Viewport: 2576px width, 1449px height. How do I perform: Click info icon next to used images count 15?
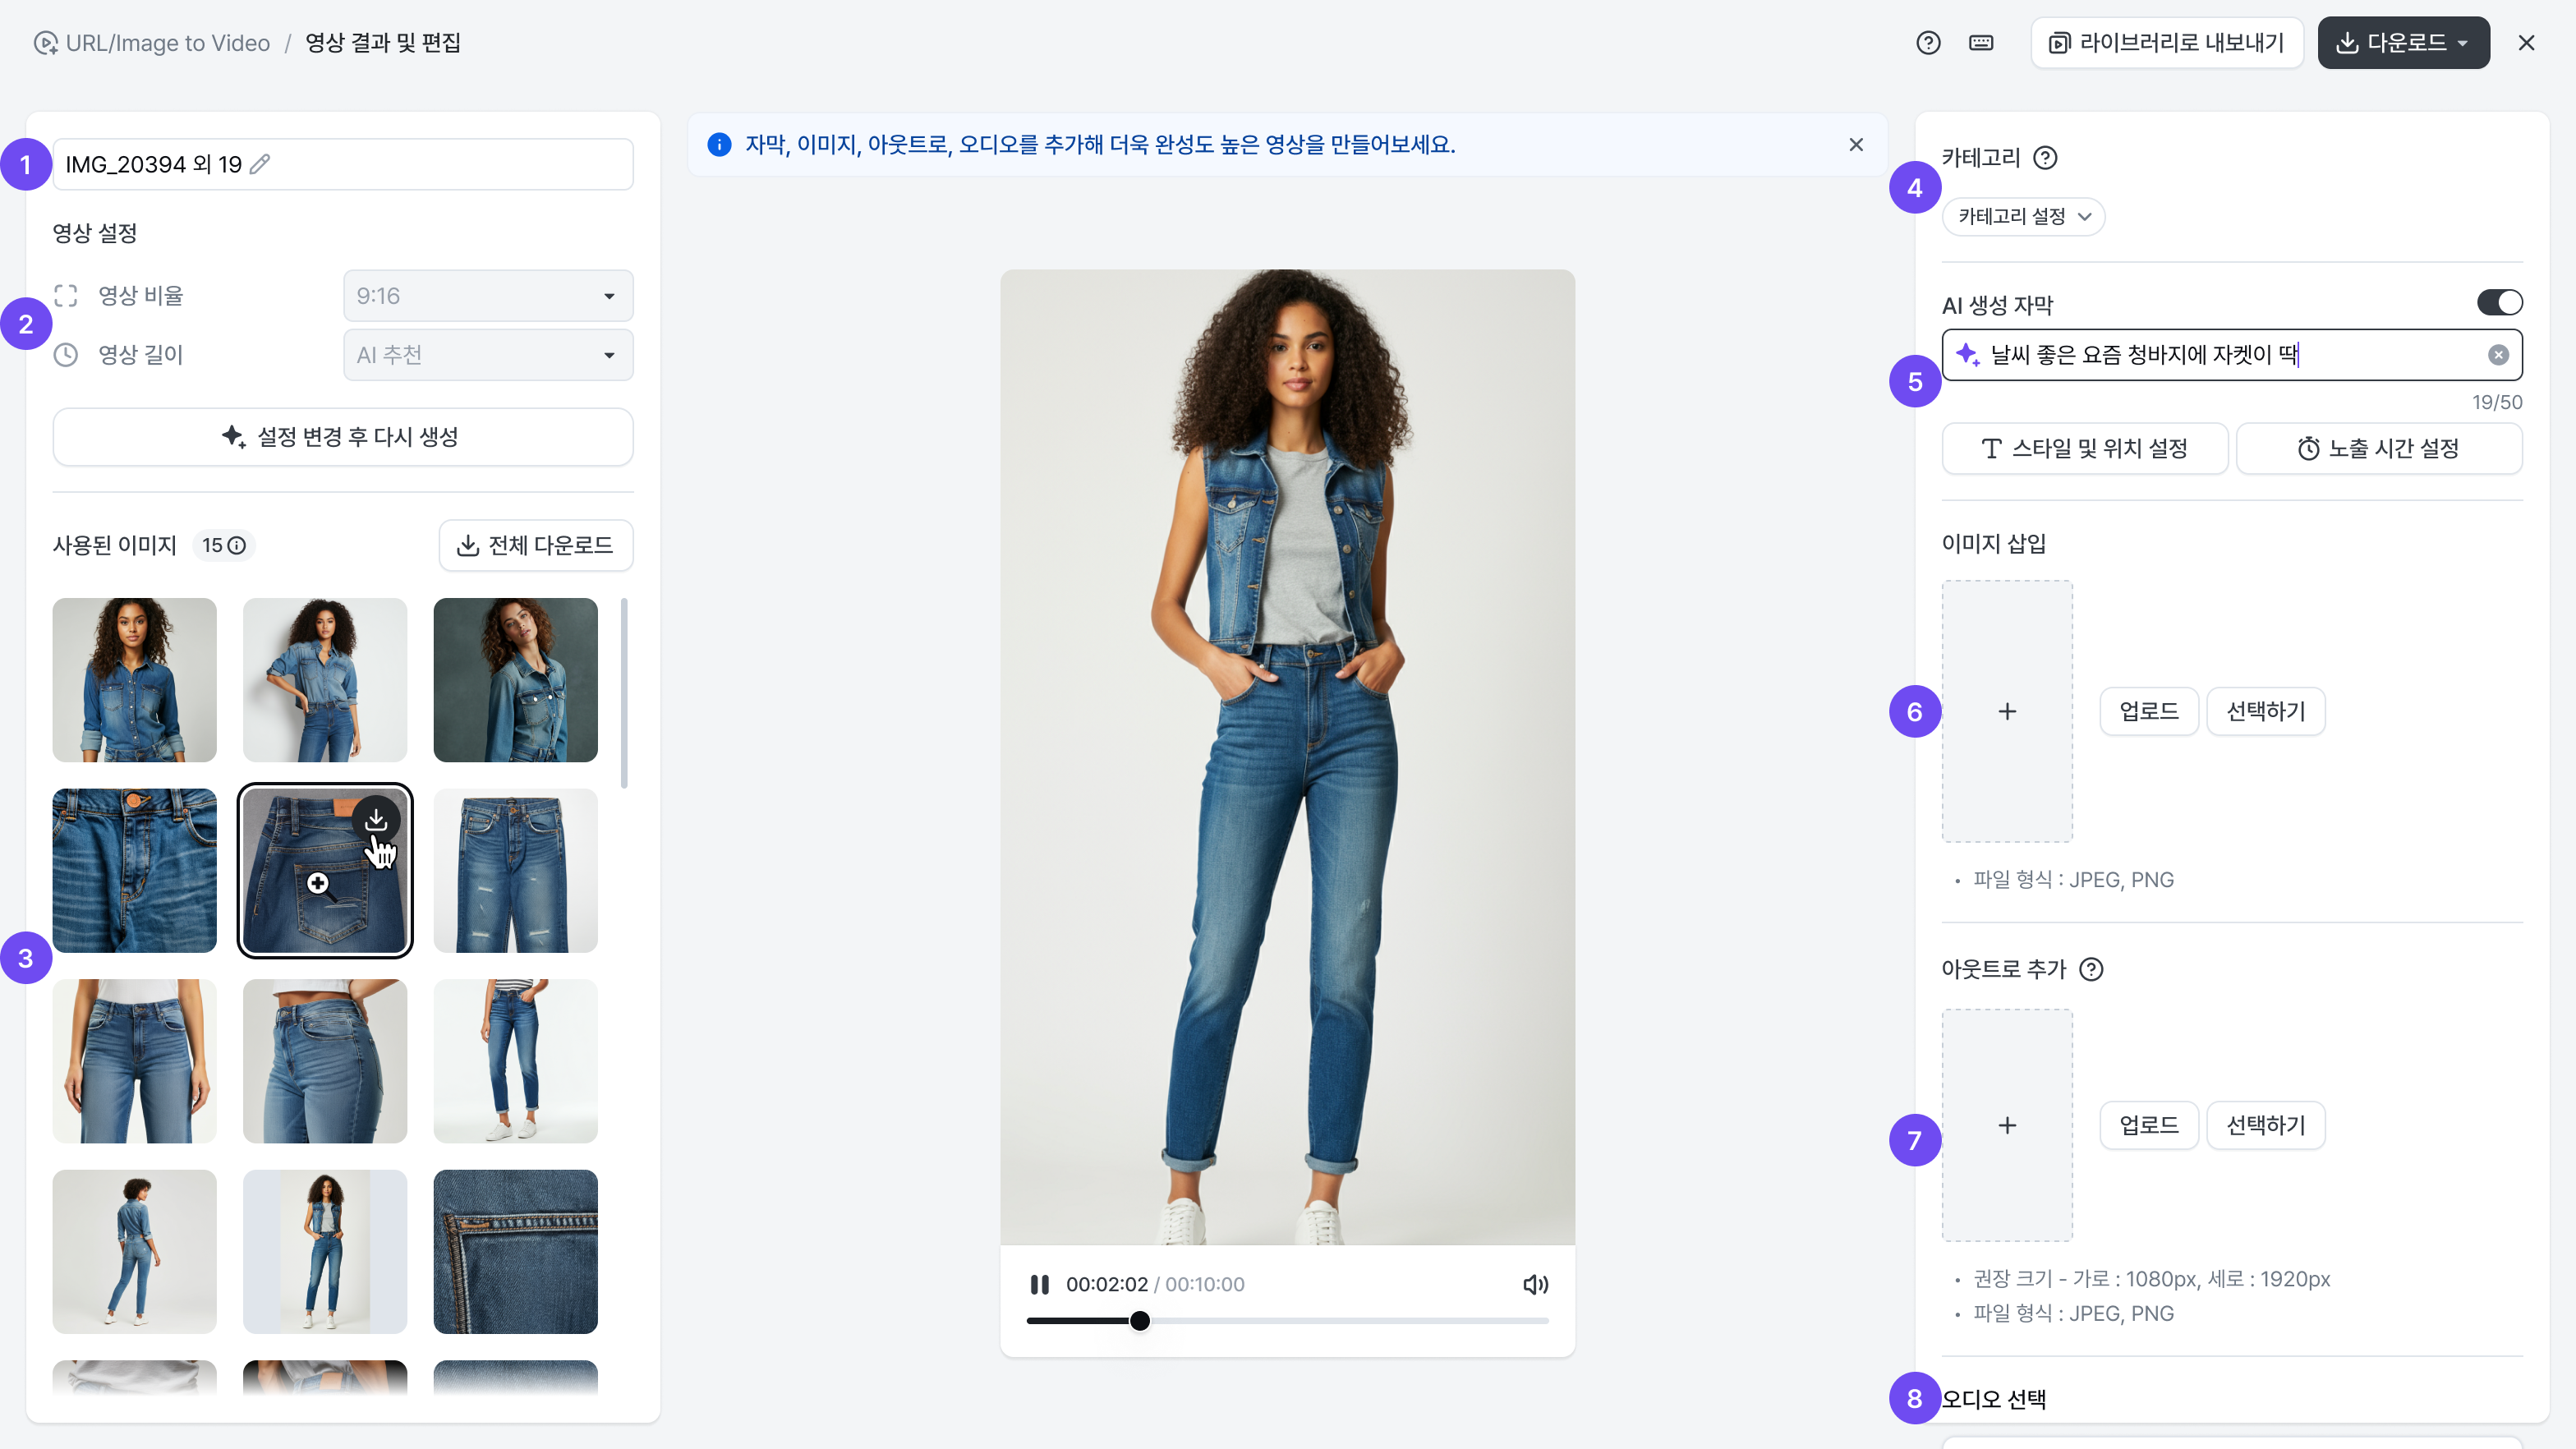coord(237,545)
